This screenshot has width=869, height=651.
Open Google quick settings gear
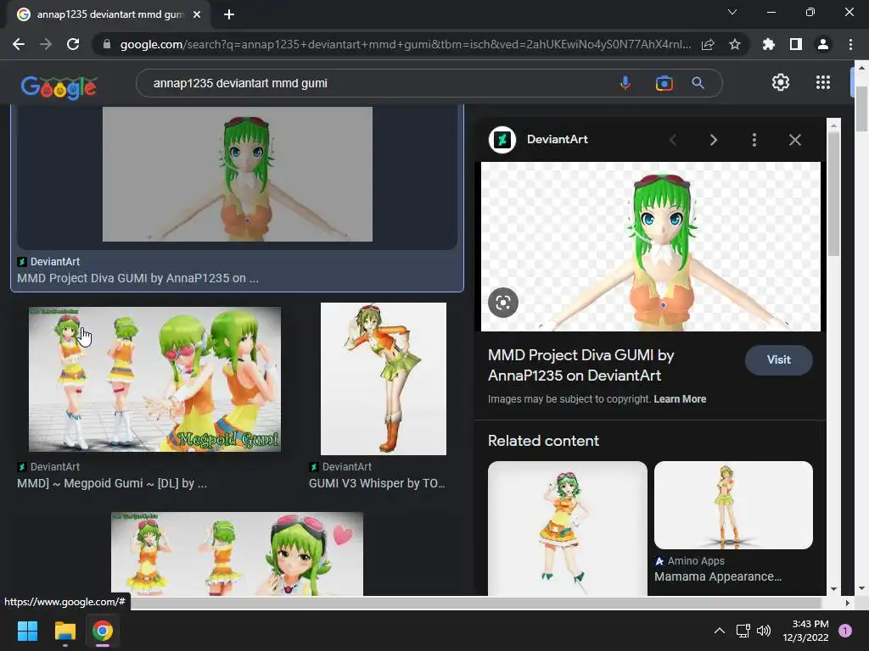(781, 82)
